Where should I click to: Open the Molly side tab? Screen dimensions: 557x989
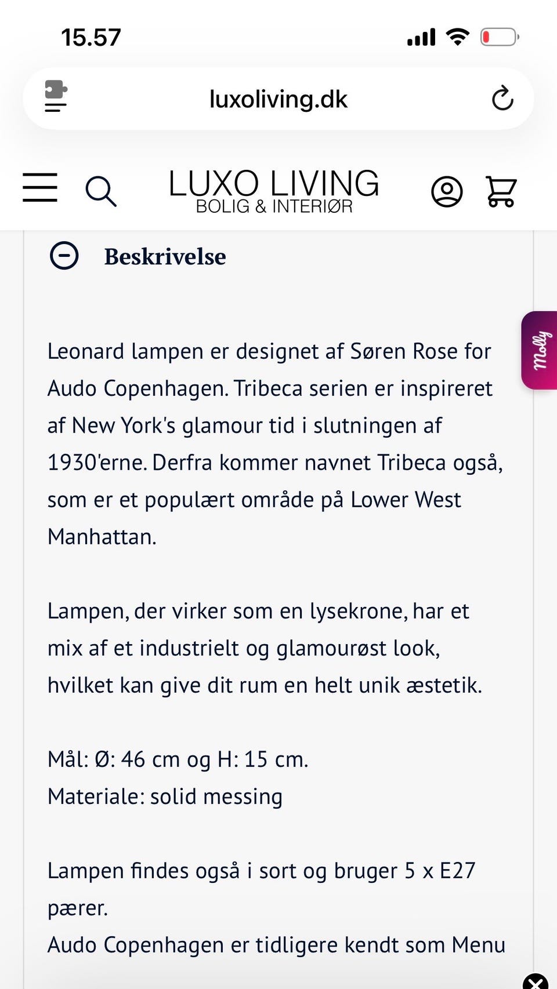(540, 350)
